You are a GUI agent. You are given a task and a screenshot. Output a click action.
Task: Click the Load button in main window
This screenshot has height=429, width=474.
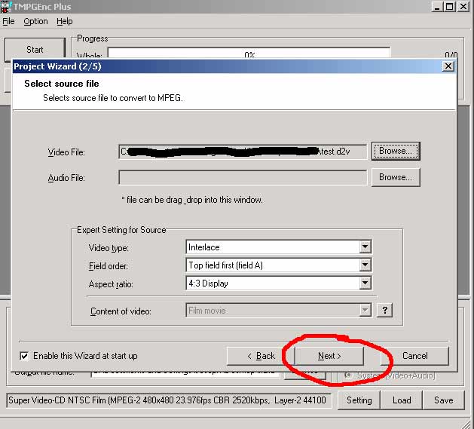[x=402, y=400]
